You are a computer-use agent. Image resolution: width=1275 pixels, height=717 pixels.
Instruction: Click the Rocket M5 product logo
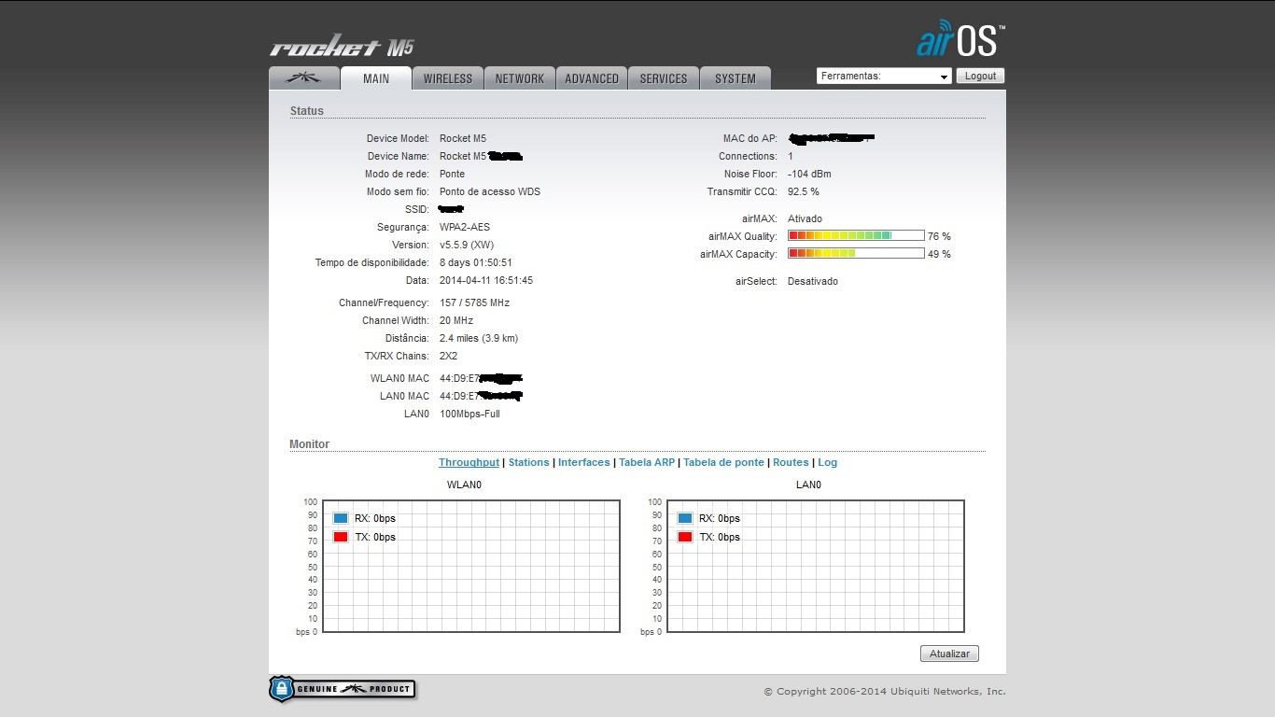(342, 47)
